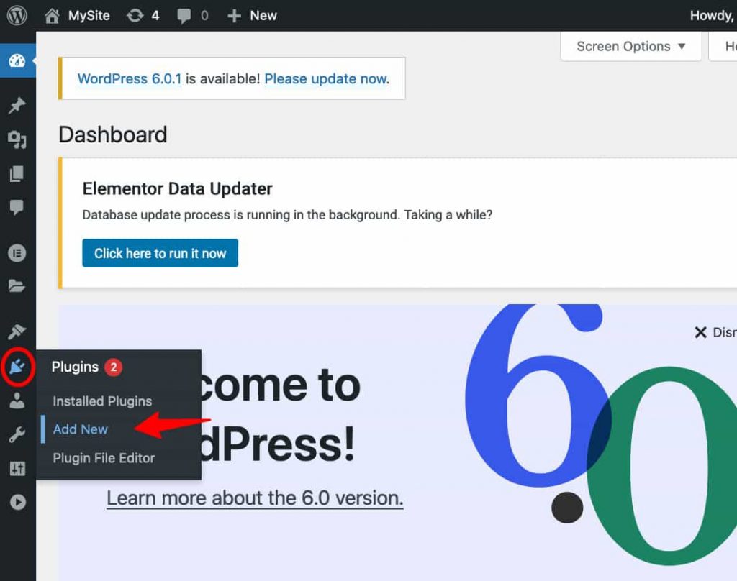737x581 pixels.
Task: Open Users via the person sidebar icon
Action: click(17, 401)
